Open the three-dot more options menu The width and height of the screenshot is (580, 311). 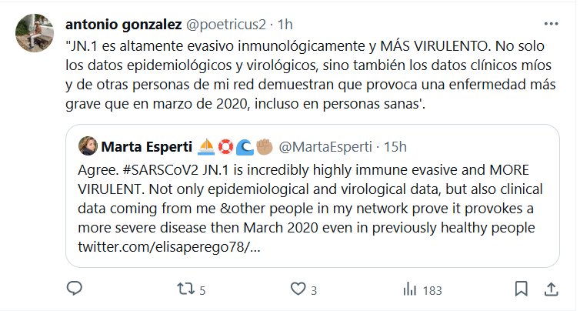click(x=551, y=22)
